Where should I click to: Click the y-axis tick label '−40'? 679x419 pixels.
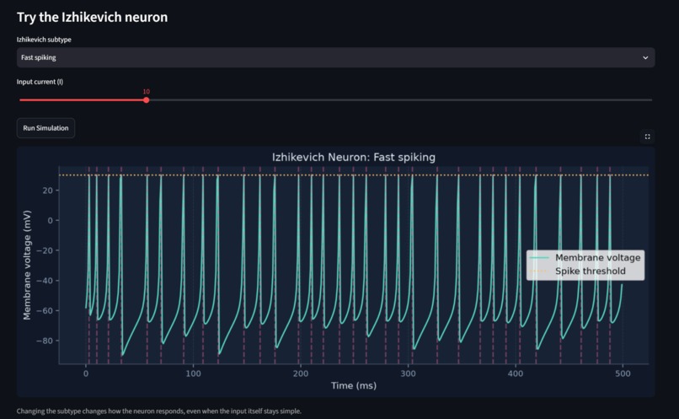pyautogui.click(x=45, y=281)
